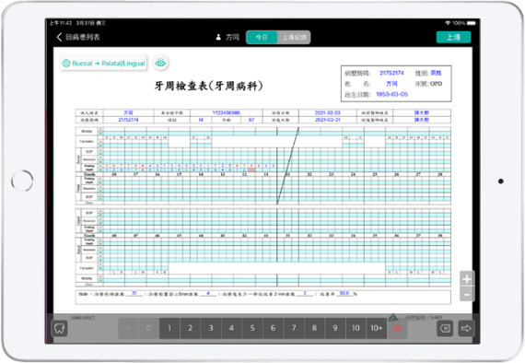Select the tooth 16 column header
Screen dimensions: 525x363
pyautogui.click(x=157, y=174)
